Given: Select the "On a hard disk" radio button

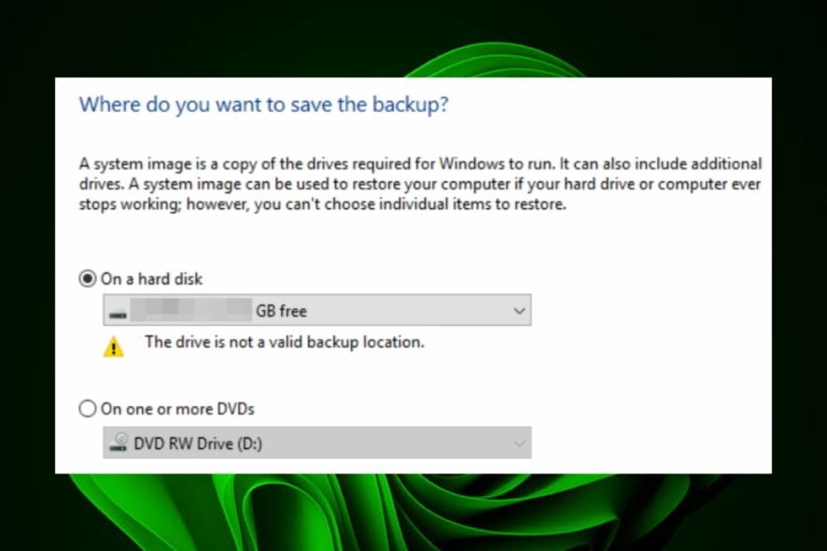Looking at the screenshot, I should coord(88,279).
